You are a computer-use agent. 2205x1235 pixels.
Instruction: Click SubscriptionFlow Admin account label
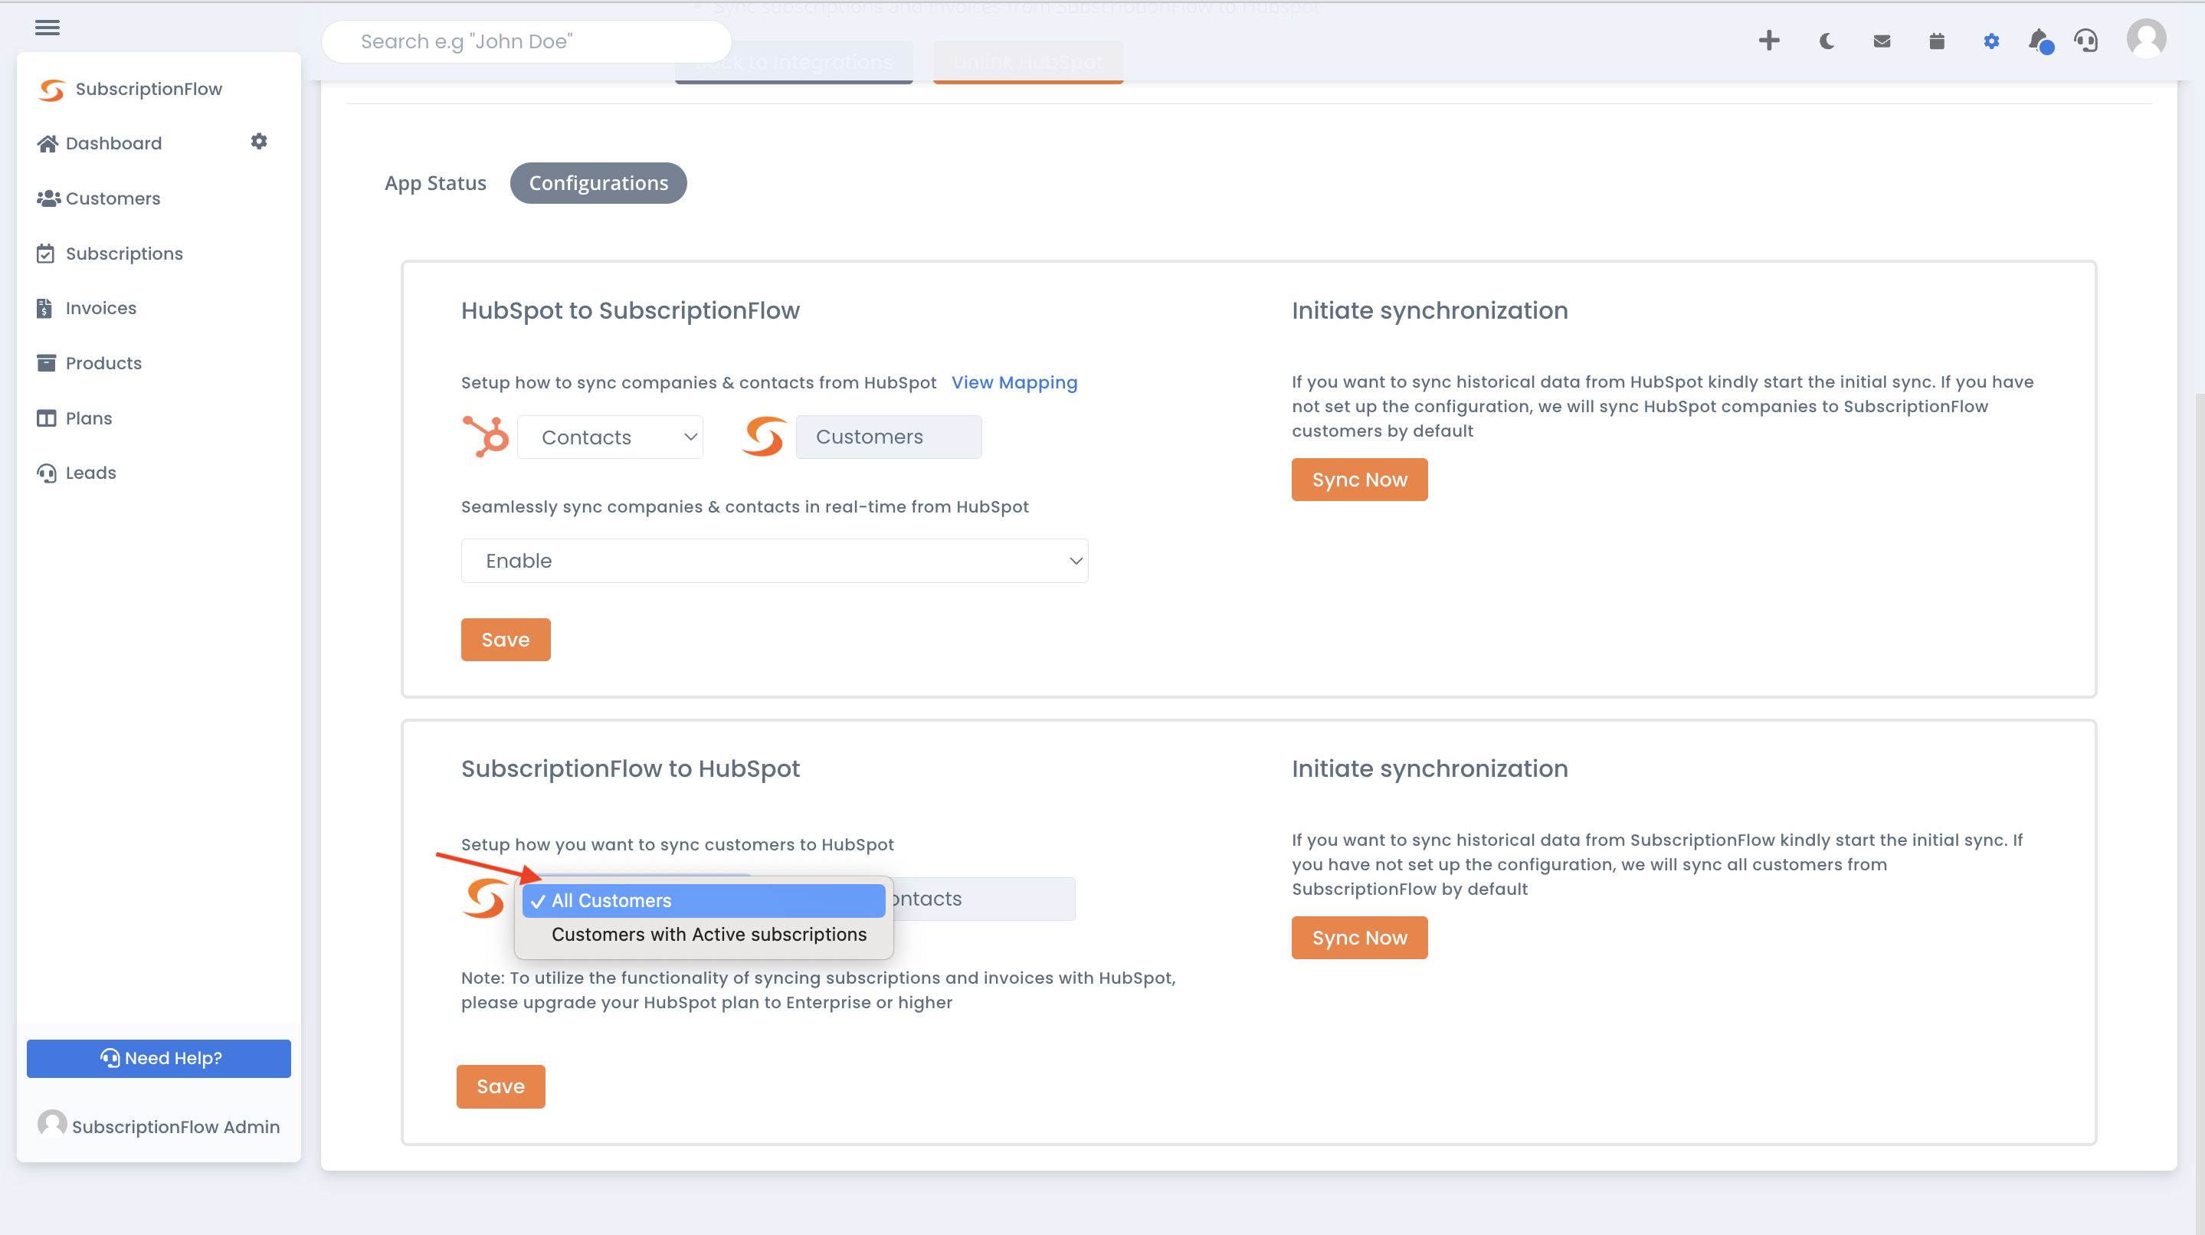pos(175,1126)
